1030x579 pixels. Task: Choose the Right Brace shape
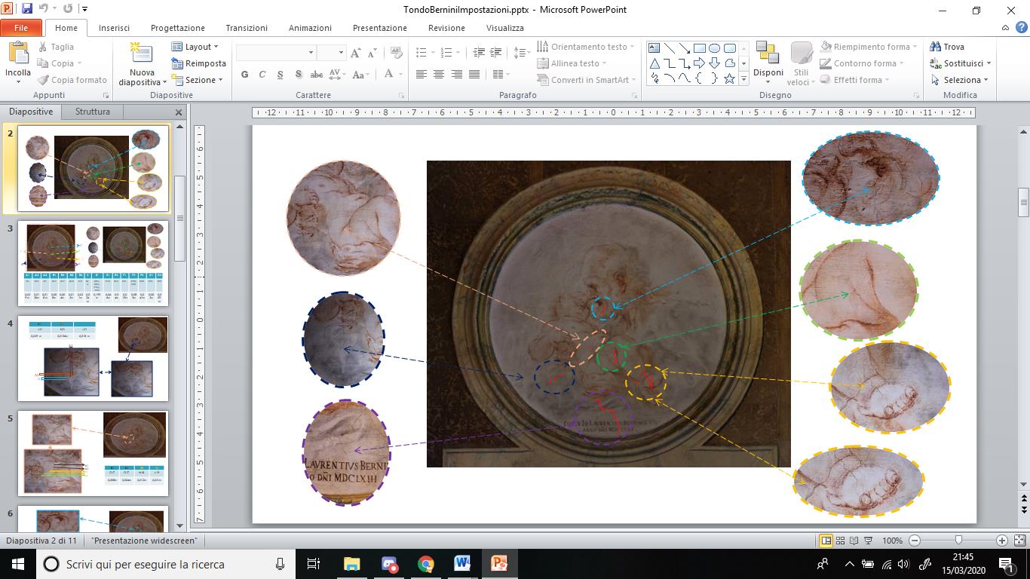(x=714, y=78)
